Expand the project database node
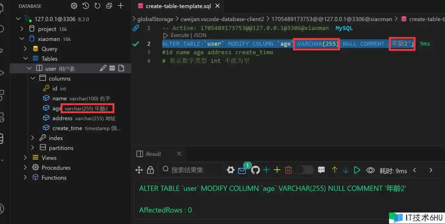This screenshot has height=224, width=445. (x=22, y=29)
